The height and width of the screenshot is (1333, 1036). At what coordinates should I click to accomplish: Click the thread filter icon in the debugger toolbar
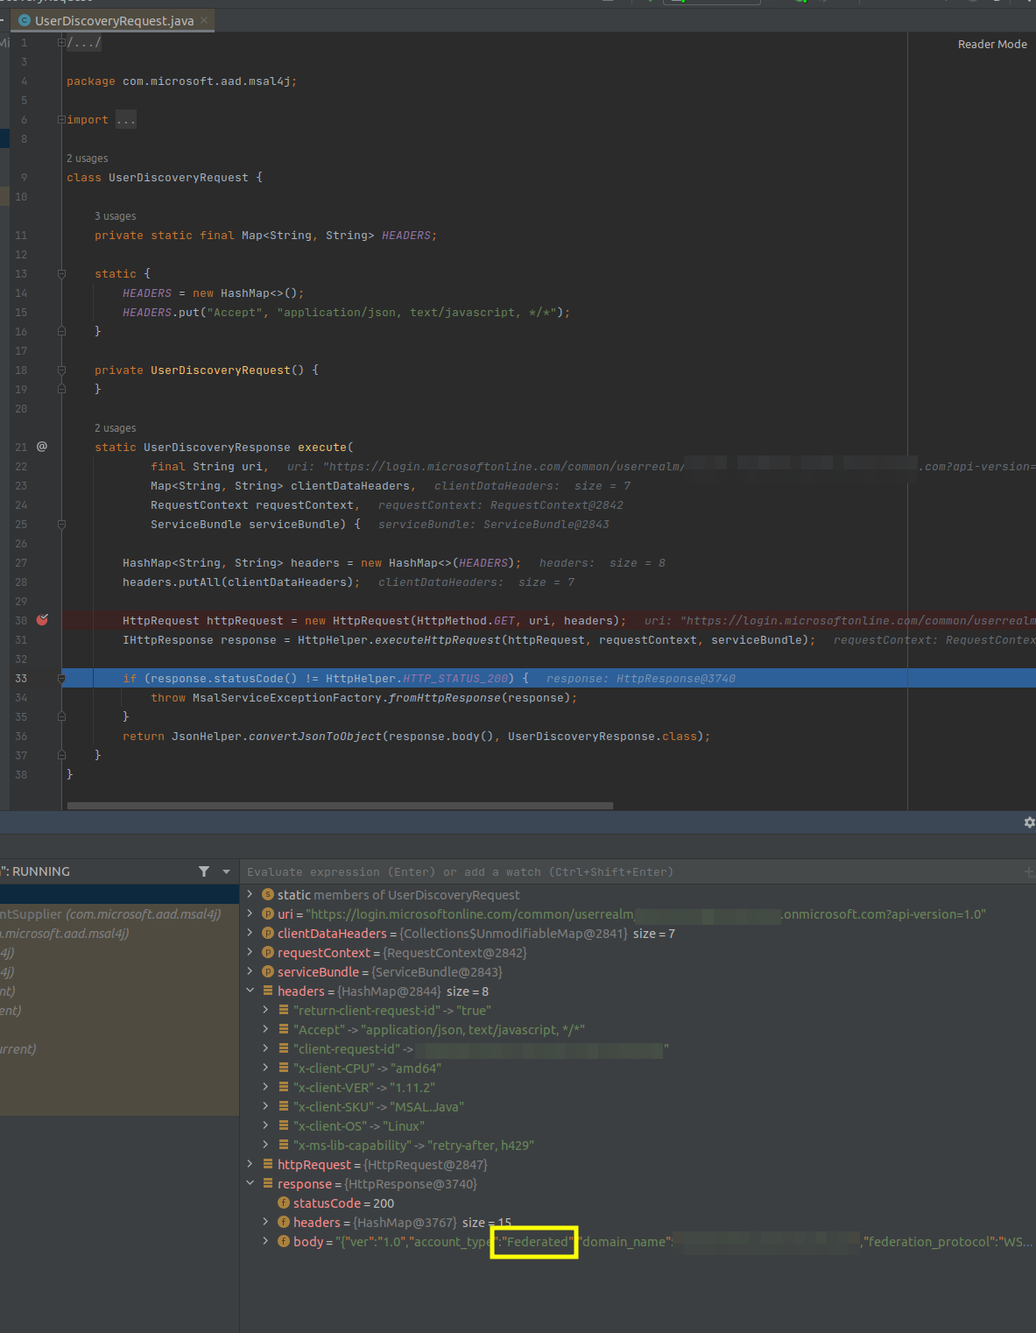point(203,871)
